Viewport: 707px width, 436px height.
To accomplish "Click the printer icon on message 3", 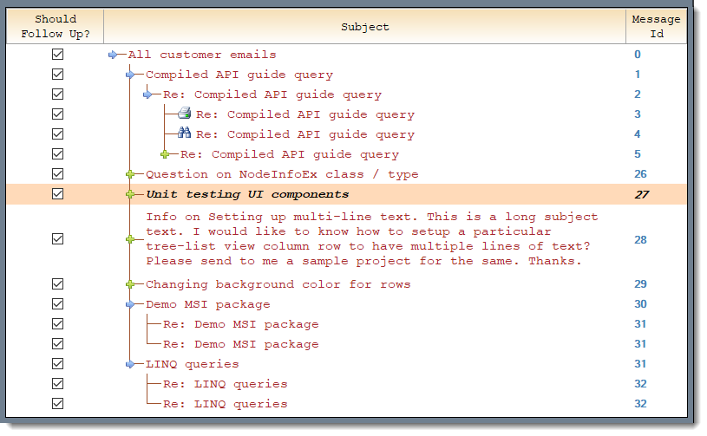I will click(x=184, y=113).
